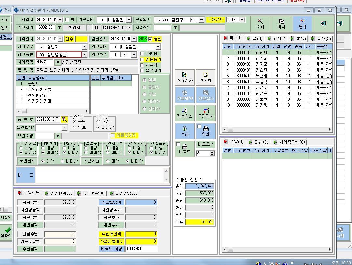Expand the 적용년도 2018 dropdown
352x265 pixels.
coord(242,20)
